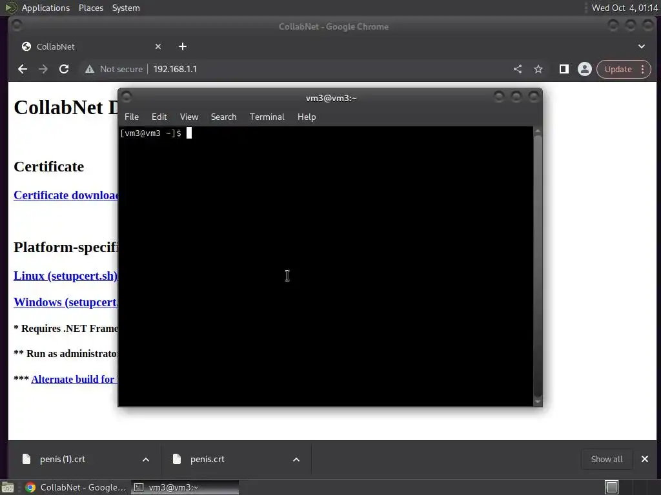
Task: Share this page icon in address bar
Action: click(x=518, y=69)
